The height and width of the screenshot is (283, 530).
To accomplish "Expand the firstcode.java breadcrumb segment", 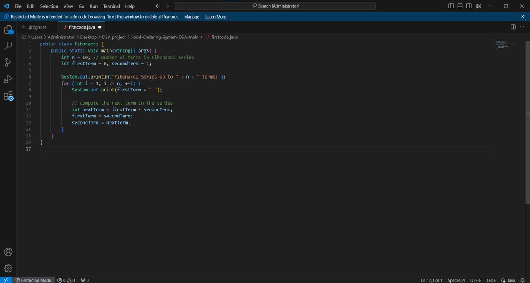I will pyautogui.click(x=224, y=37).
